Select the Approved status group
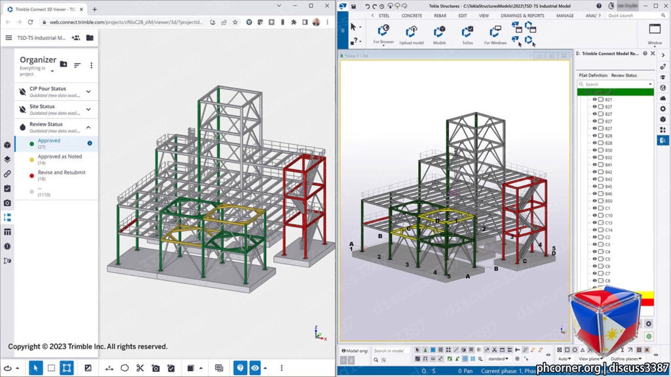 pos(56,143)
